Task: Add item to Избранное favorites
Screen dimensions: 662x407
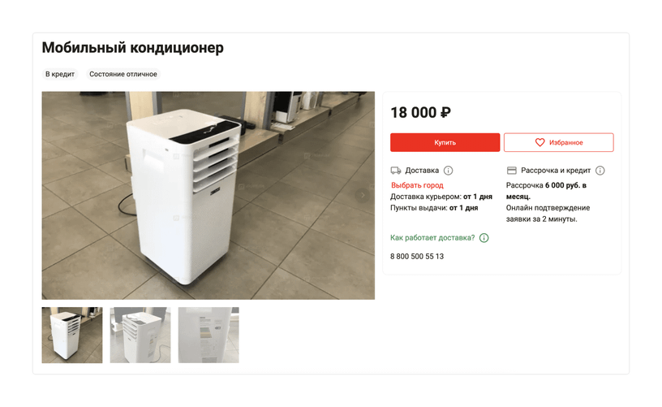Action: (x=558, y=142)
